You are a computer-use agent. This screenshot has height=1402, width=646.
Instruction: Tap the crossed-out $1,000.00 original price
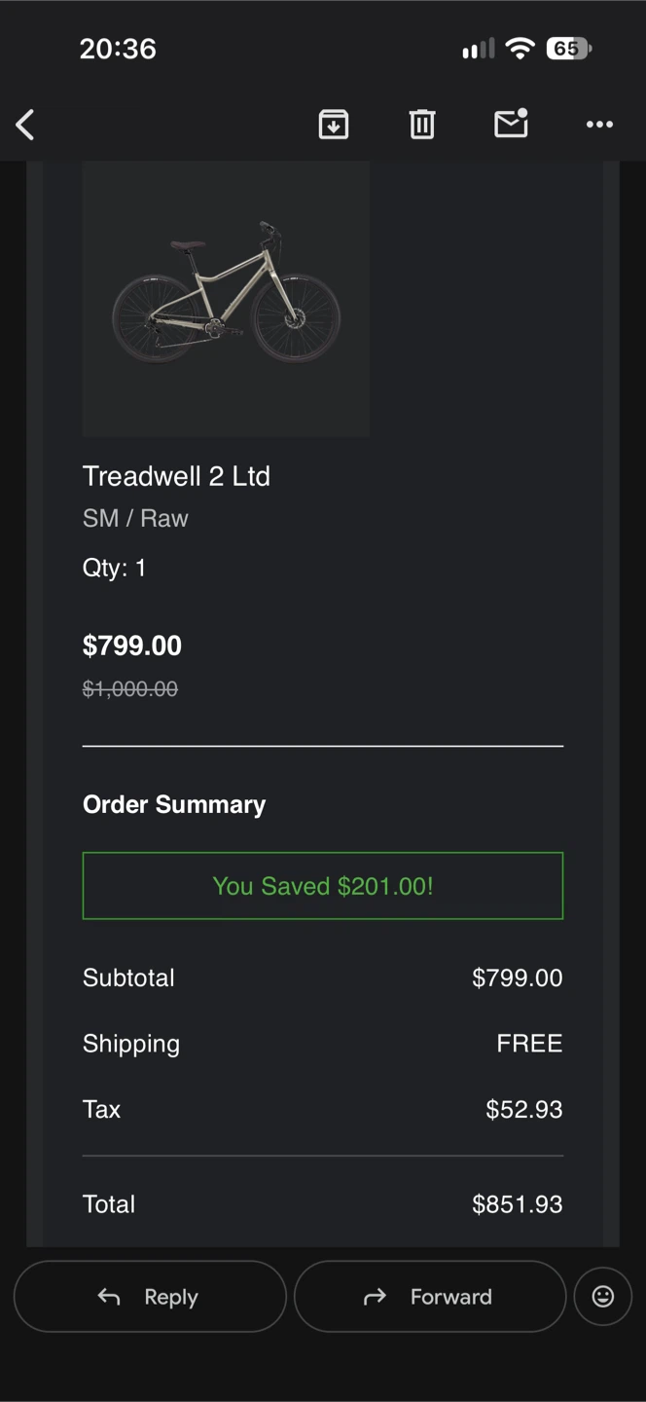pos(130,689)
